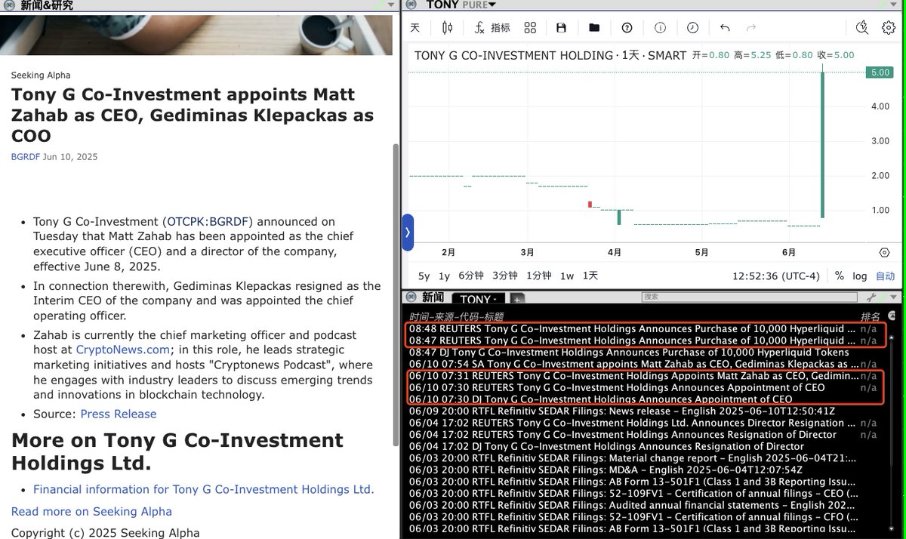906x539 pixels.
Task: Open 06/09 20:00 SEDAR News release headline
Action: [622, 411]
